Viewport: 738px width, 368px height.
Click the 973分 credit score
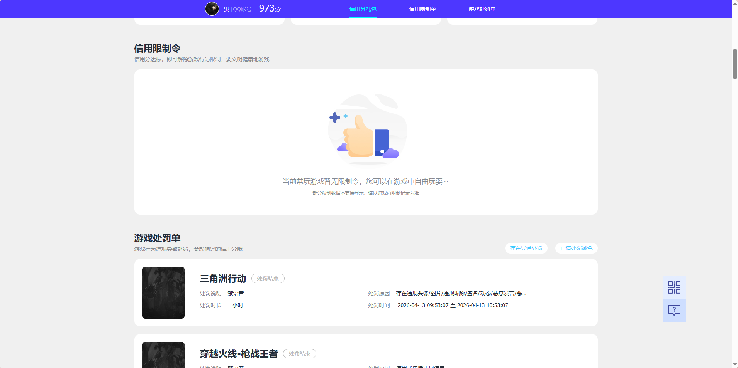[270, 8]
